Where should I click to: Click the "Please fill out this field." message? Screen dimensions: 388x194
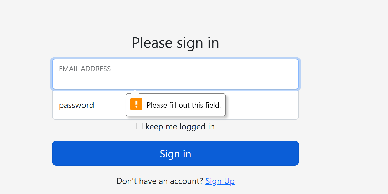click(x=184, y=105)
